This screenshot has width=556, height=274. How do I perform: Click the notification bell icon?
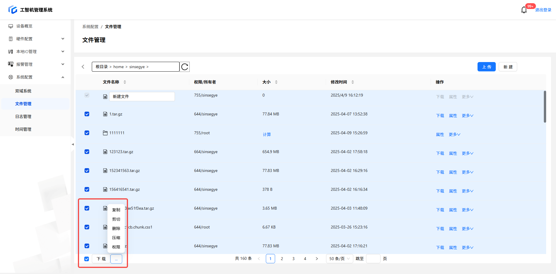524,10
